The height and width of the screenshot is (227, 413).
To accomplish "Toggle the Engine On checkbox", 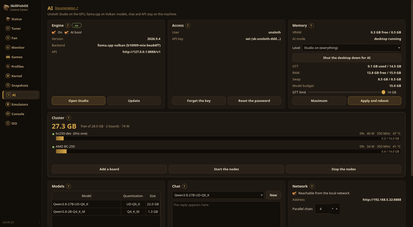I will [54, 32].
